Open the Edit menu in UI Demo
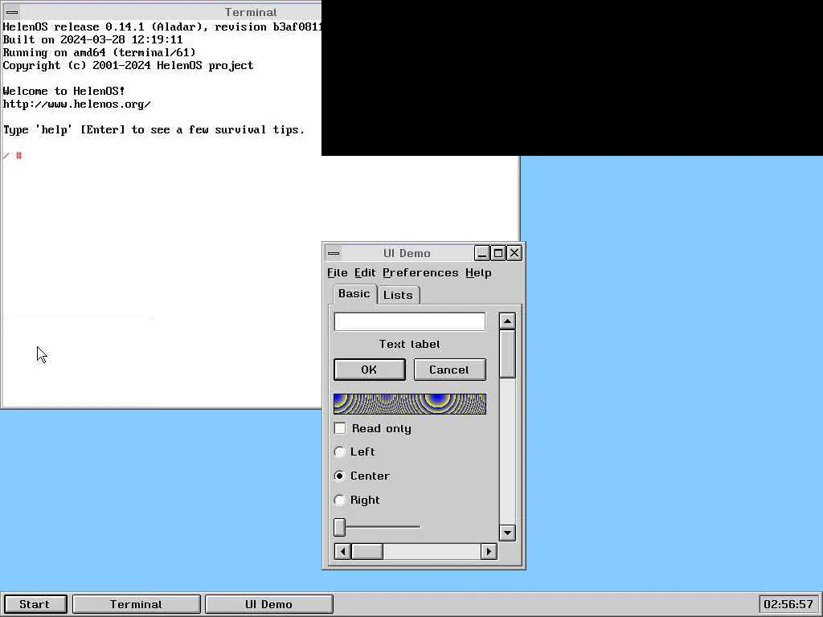Image resolution: width=823 pixels, height=617 pixels. pos(365,273)
